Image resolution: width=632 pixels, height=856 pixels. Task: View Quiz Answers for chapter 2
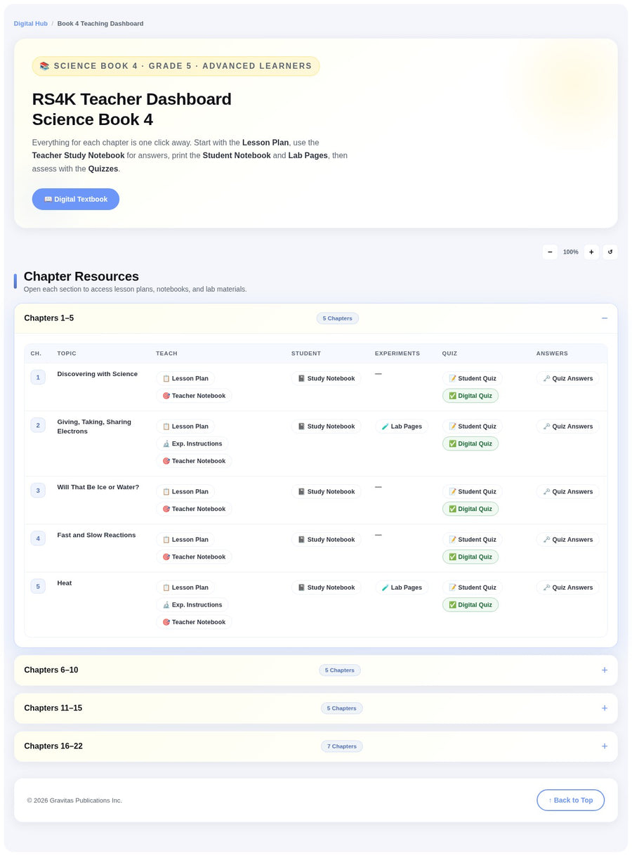[x=568, y=426]
